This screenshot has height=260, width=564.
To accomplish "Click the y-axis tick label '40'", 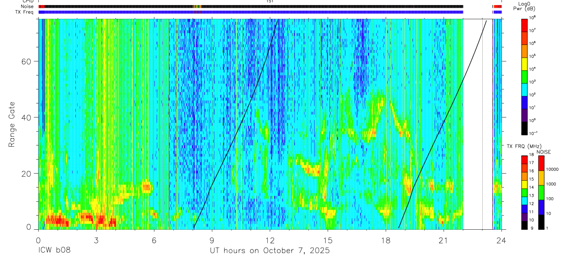I will pos(27,117).
